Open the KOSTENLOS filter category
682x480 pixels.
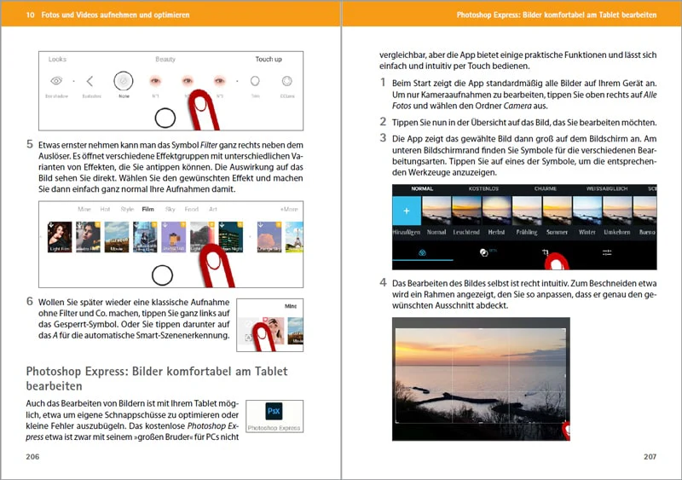point(483,189)
